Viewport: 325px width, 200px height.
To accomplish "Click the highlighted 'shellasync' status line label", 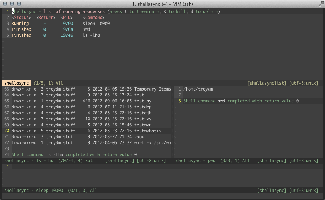I will point(16,83).
